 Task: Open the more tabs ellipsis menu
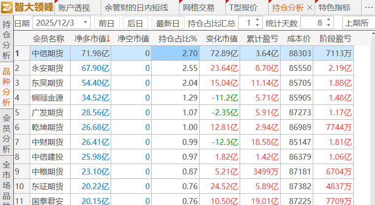[369, 7]
